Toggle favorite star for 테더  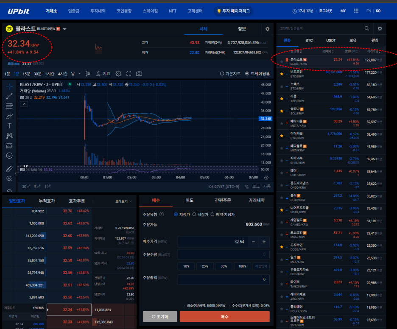point(282,173)
